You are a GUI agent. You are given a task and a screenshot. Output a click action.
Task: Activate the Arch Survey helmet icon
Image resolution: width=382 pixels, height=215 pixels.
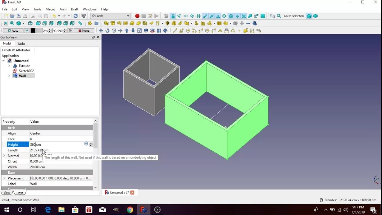255,23
